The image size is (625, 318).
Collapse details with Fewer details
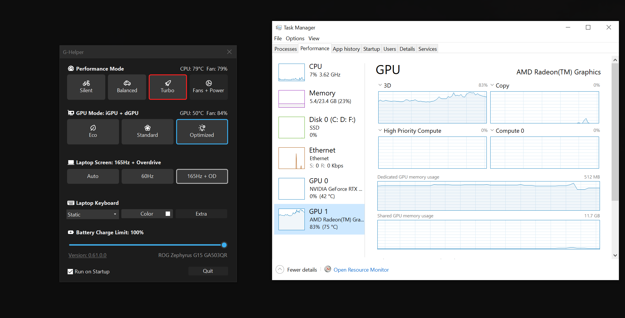[x=296, y=269]
